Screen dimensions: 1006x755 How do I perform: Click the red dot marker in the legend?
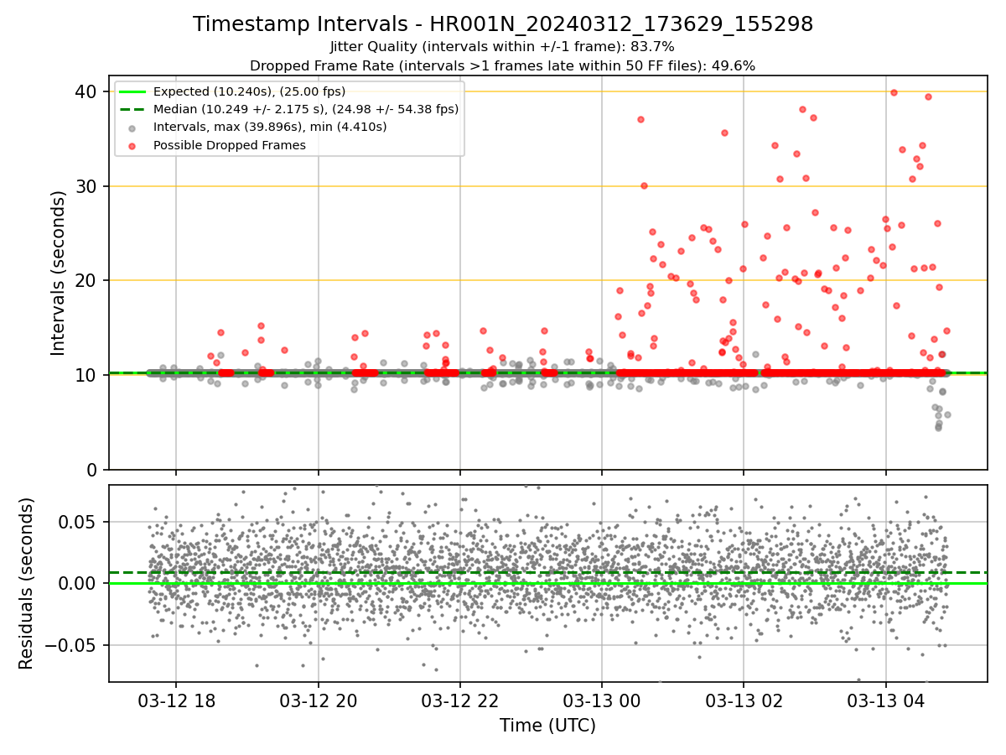[x=132, y=145]
